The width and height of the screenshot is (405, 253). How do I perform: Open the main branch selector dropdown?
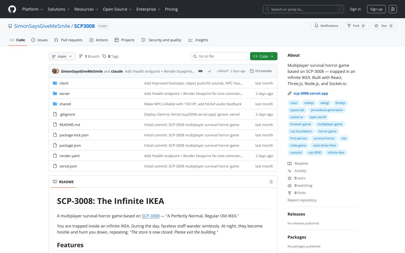pyautogui.click(x=62, y=56)
